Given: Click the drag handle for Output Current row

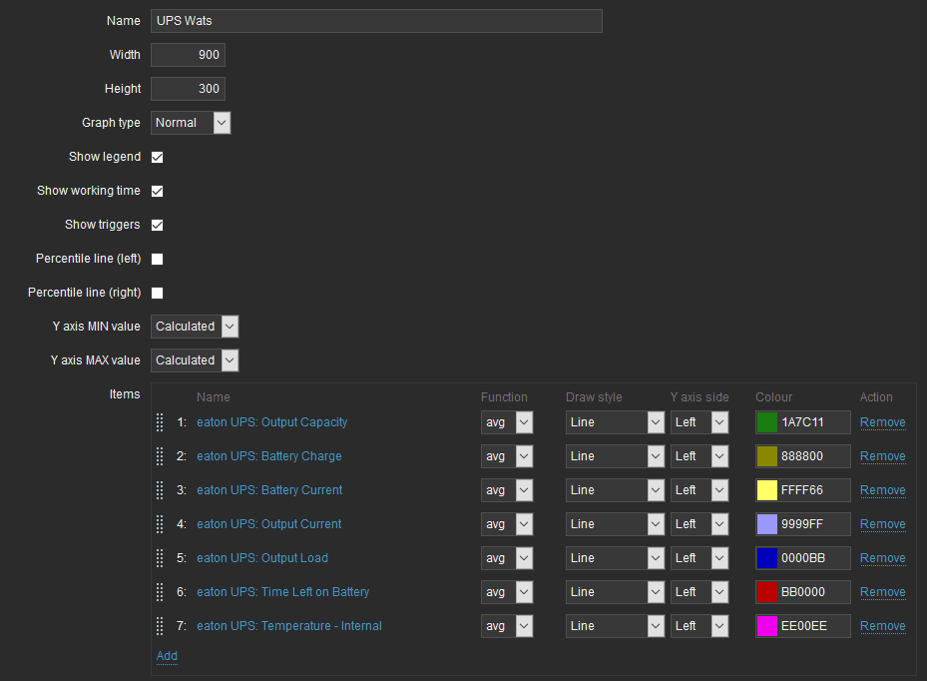Looking at the screenshot, I should pos(160,524).
